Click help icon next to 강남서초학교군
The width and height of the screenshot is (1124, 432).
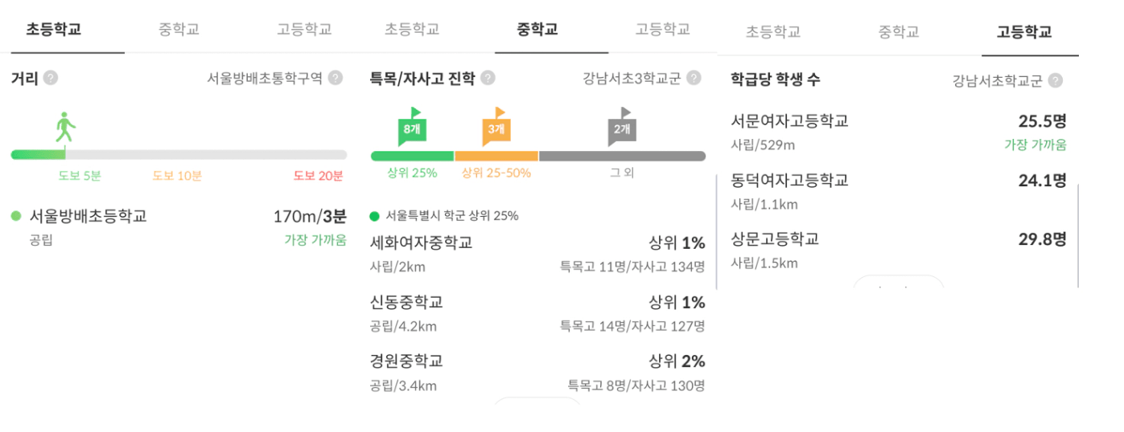pos(1055,80)
